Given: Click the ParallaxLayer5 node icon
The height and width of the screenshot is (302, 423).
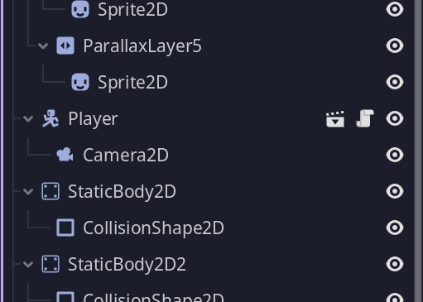Looking at the screenshot, I should [65, 46].
